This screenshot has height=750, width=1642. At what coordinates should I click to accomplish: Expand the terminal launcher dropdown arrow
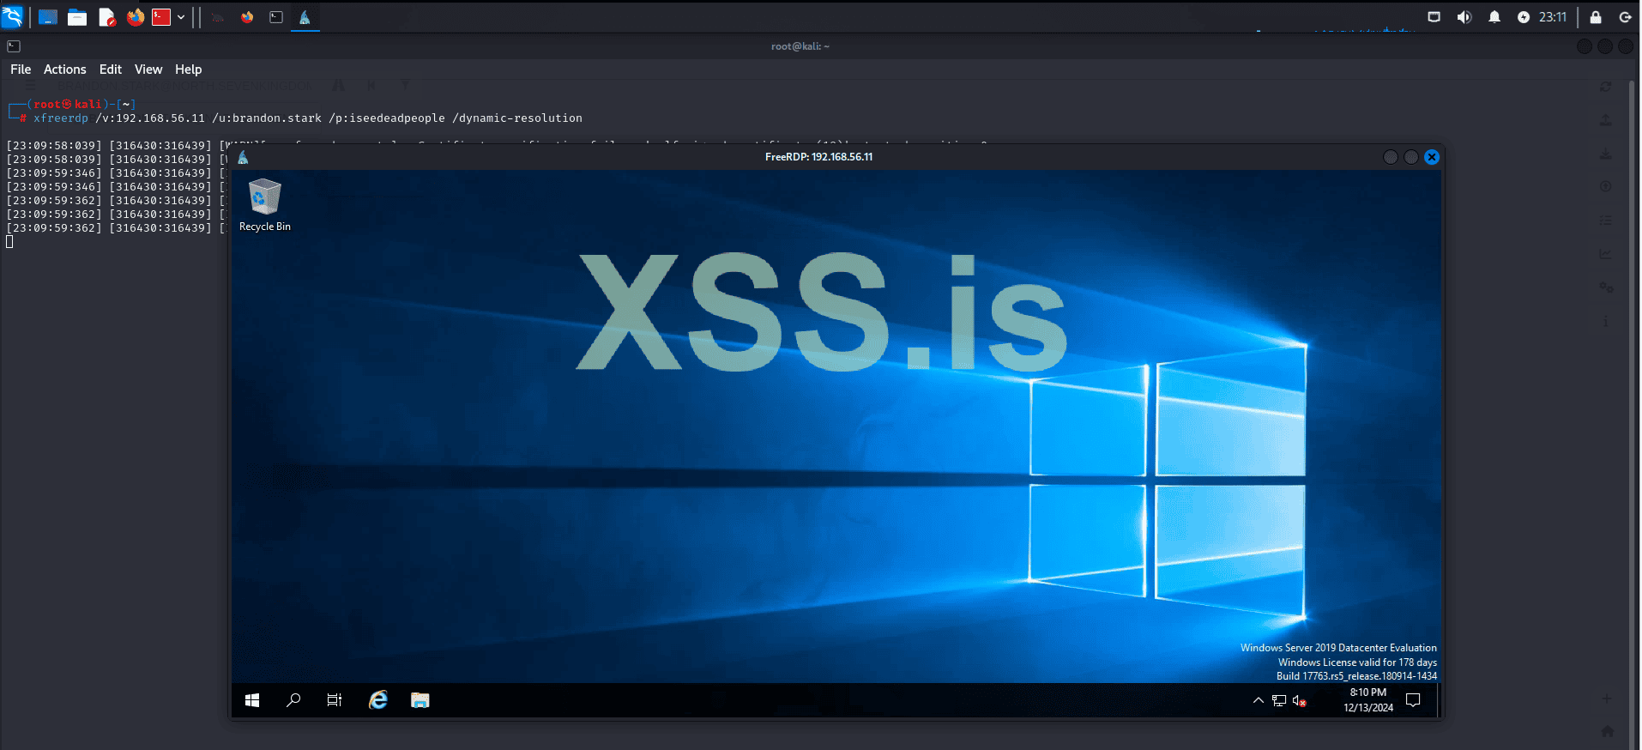pyautogui.click(x=181, y=17)
